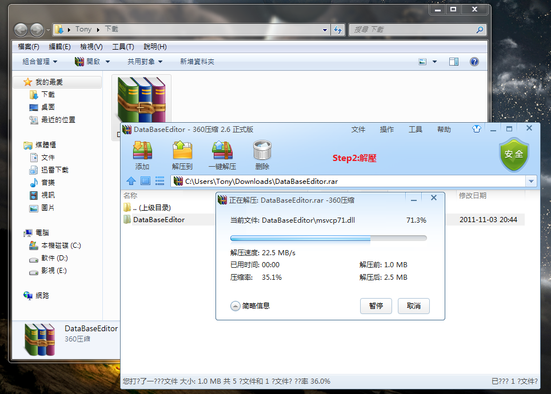Open 迅雷下載 in Explorer sidebar
This screenshot has height=394, width=551.
pos(55,170)
